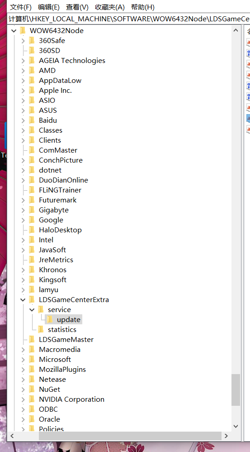Click the registry path address bar

[128, 19]
